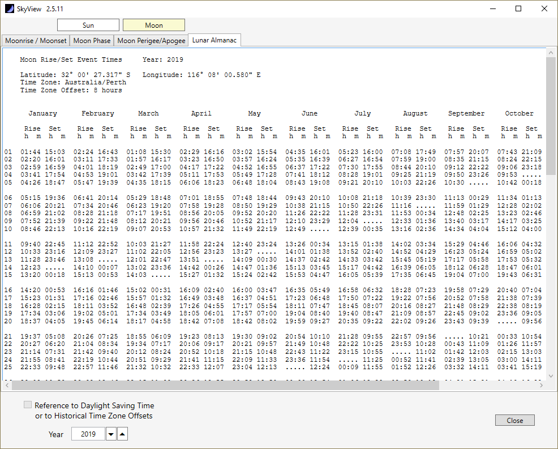Decrease the year with the down arrow
This screenshot has height=449, width=558.
pyautogui.click(x=111, y=434)
